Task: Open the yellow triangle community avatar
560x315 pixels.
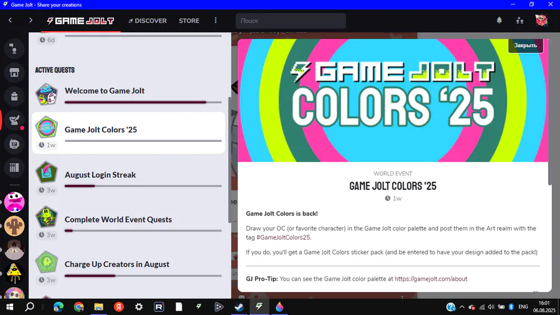Action: (14, 273)
